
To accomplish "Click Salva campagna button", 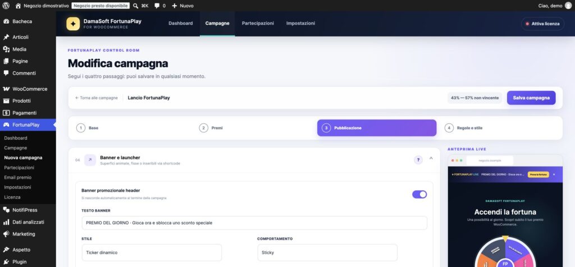I will [531, 98].
